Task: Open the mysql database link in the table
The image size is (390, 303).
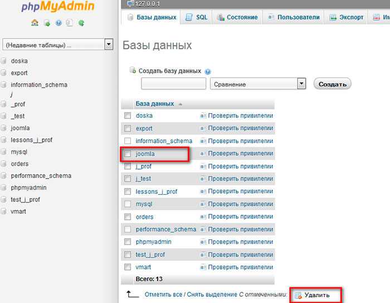Action: 144,204
